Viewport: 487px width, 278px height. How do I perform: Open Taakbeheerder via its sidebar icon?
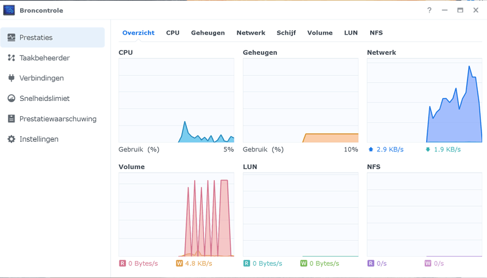11,58
